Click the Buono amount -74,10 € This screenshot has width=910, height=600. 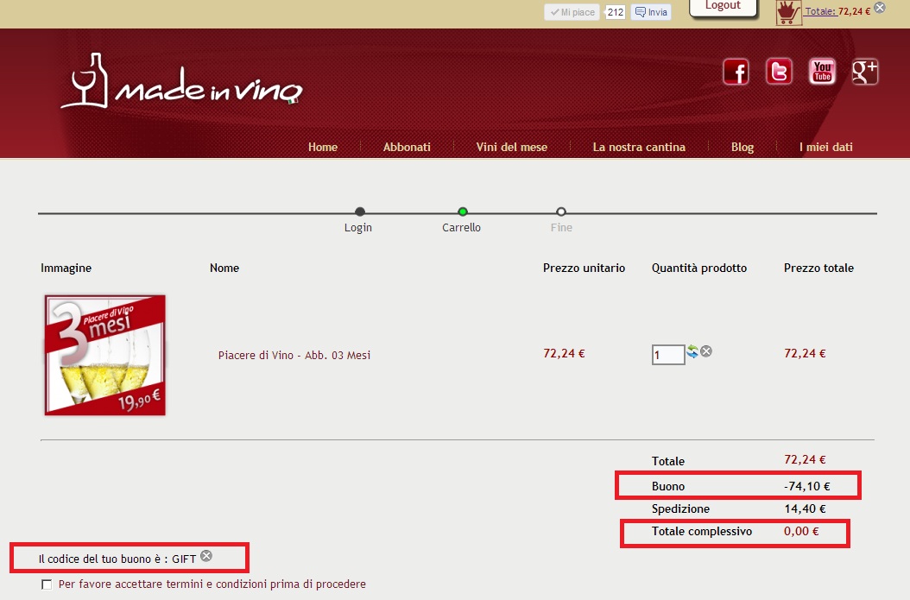(x=806, y=486)
